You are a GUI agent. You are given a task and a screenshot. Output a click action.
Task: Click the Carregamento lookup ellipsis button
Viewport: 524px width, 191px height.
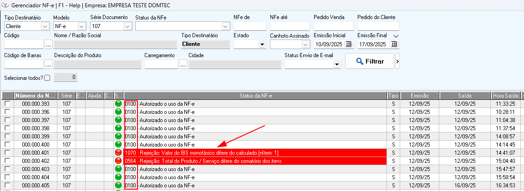[x=183, y=64]
